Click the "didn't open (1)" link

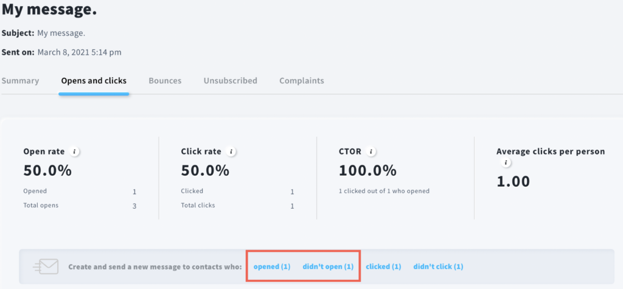click(328, 266)
